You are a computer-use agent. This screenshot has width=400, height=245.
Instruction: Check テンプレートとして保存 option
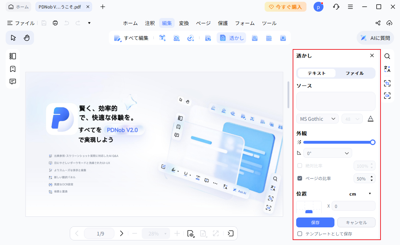coord(300,233)
